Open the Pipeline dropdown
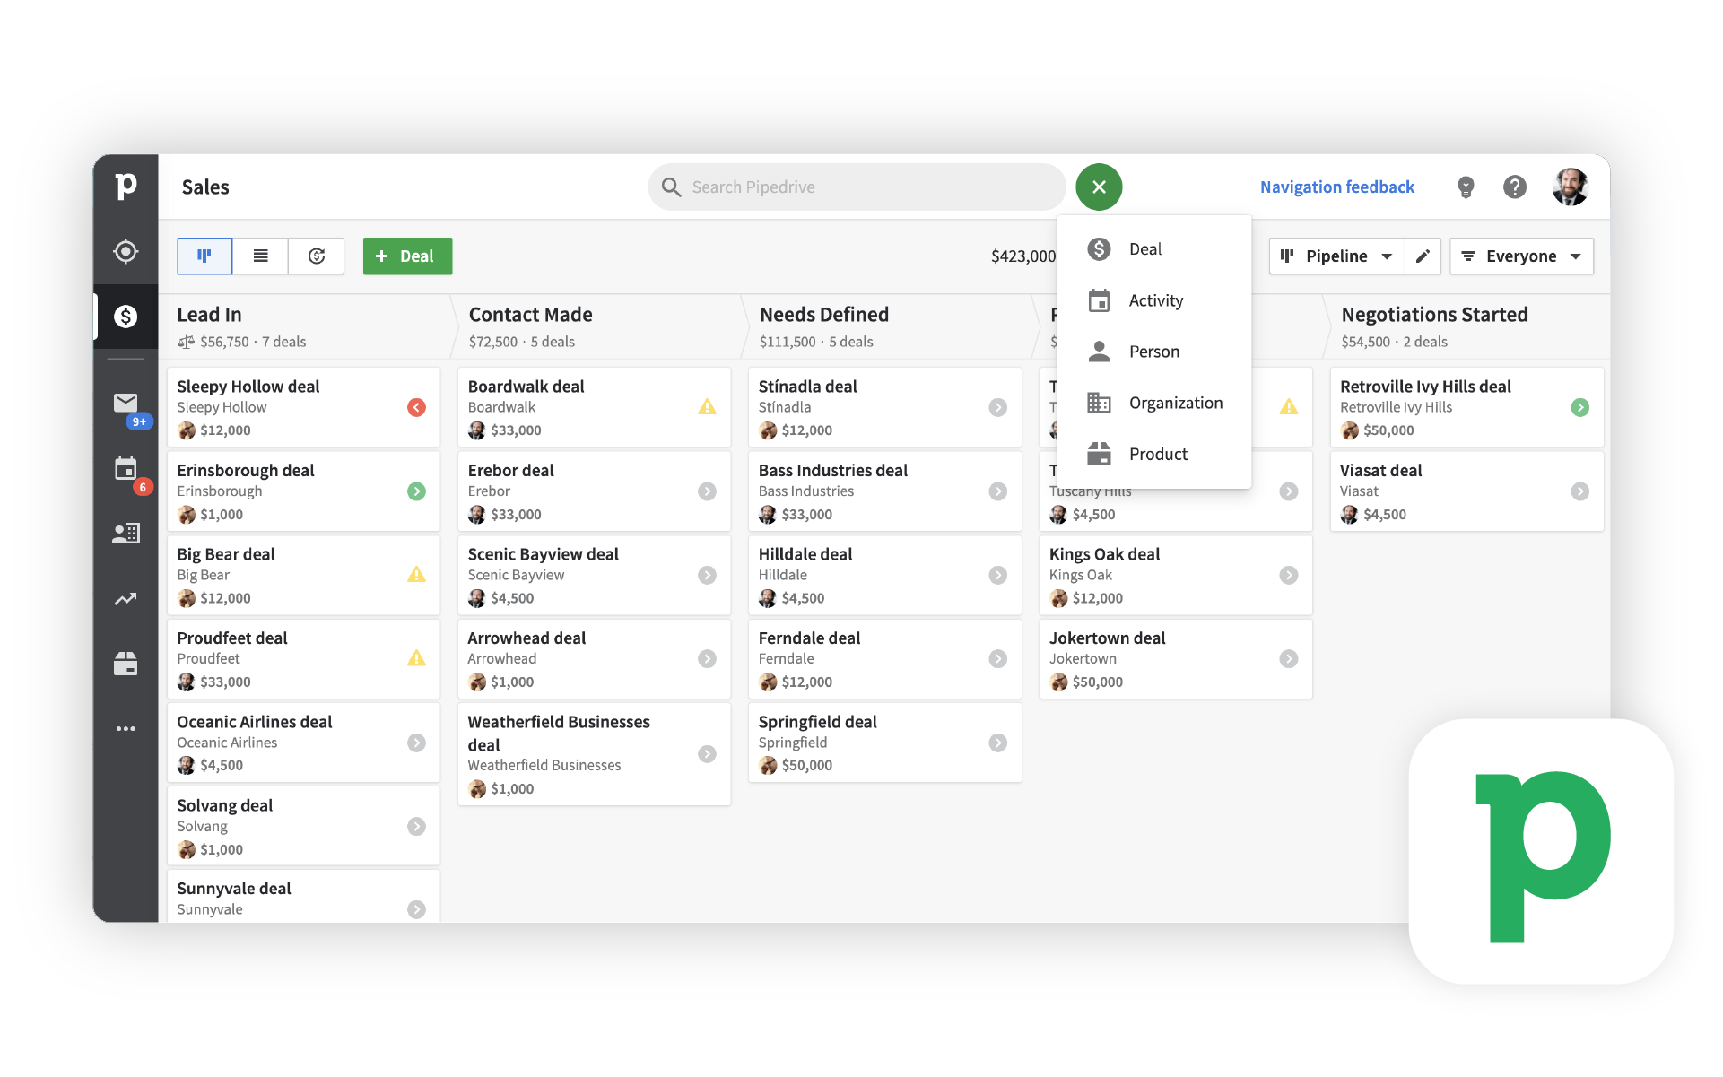 [x=1336, y=256]
